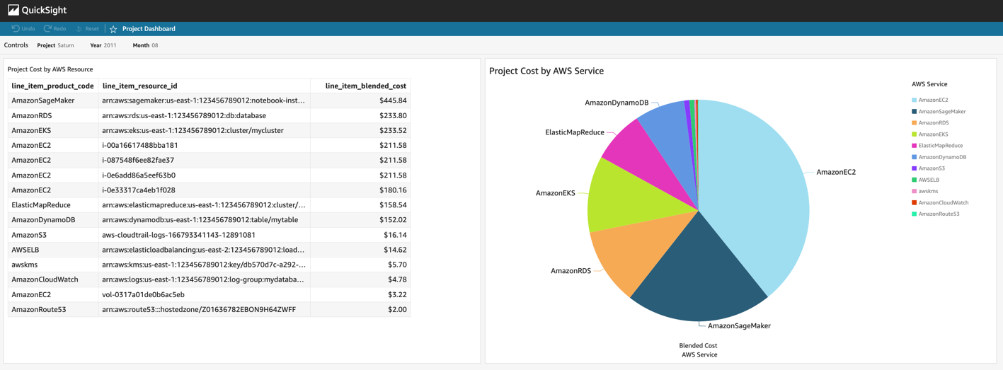
Task: Click the Redo arrow icon
Action: [47, 28]
